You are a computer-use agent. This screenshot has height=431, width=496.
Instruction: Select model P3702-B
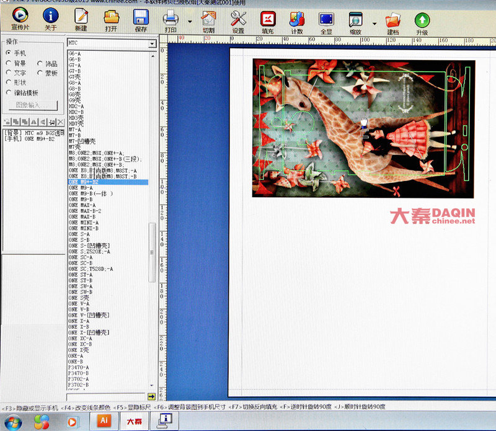(79, 384)
